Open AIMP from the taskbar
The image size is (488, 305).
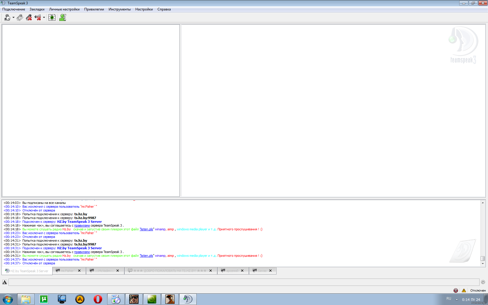coord(80,299)
